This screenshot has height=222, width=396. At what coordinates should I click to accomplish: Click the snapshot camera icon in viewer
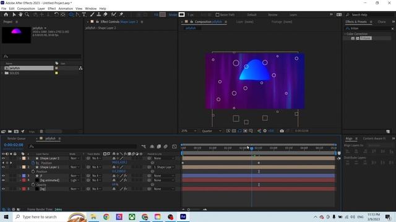click(282, 131)
